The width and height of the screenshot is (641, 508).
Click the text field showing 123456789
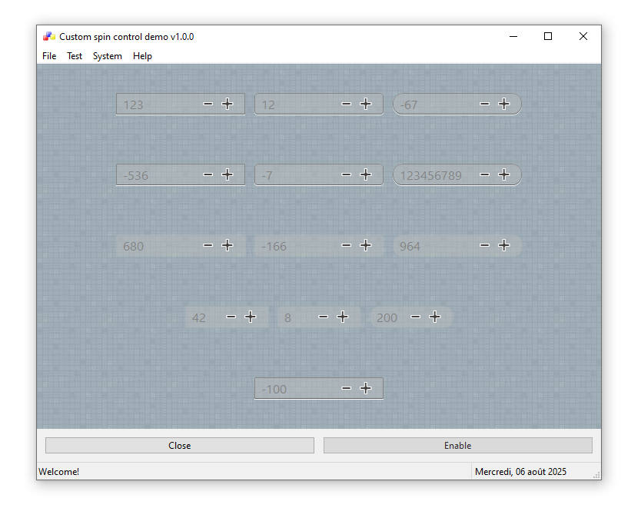tap(432, 175)
